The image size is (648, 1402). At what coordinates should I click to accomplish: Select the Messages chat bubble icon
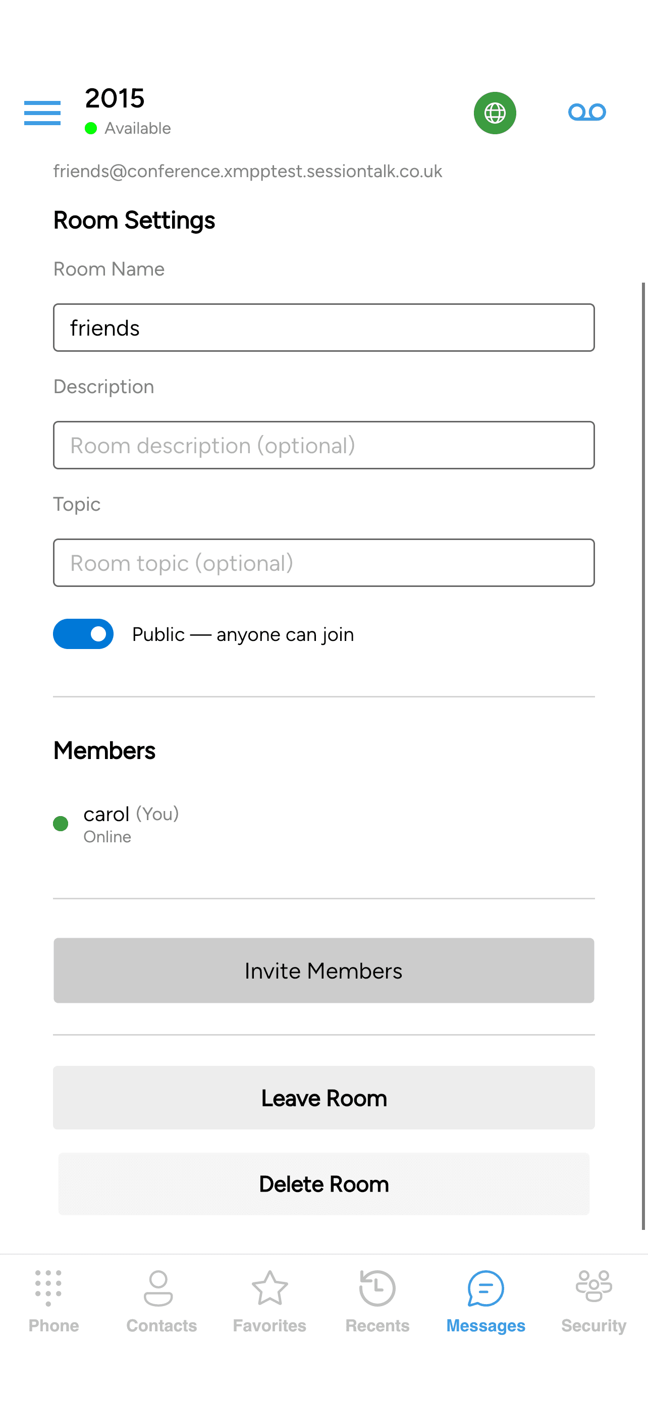(485, 1288)
